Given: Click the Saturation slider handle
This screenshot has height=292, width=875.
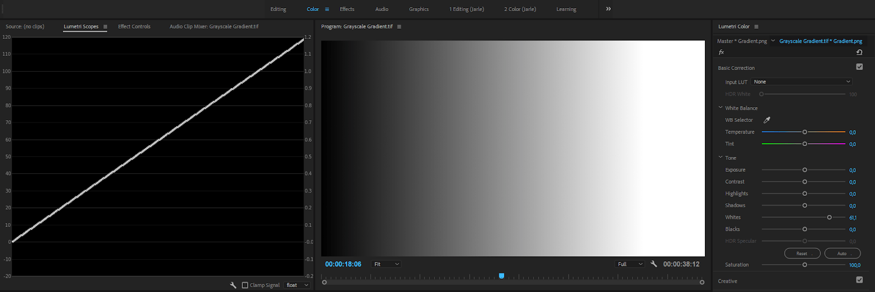Looking at the screenshot, I should click(804, 265).
